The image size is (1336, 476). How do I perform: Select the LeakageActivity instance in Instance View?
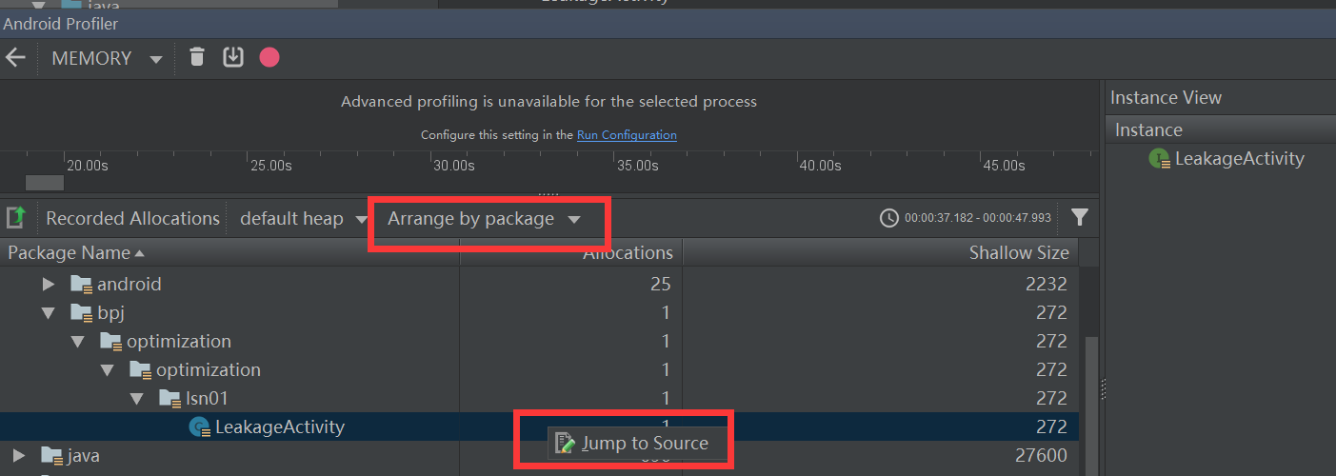click(1239, 159)
